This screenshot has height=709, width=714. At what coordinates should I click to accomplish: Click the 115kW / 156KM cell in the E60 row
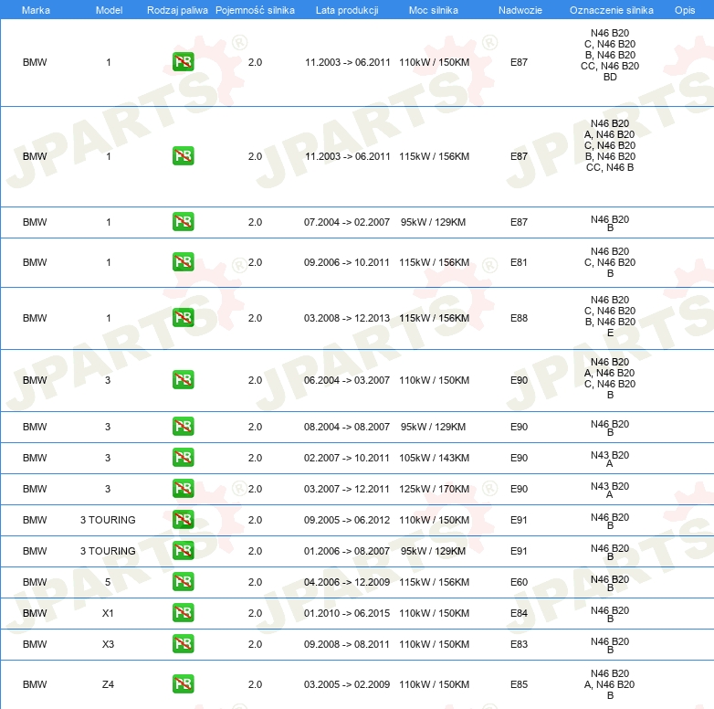point(434,582)
